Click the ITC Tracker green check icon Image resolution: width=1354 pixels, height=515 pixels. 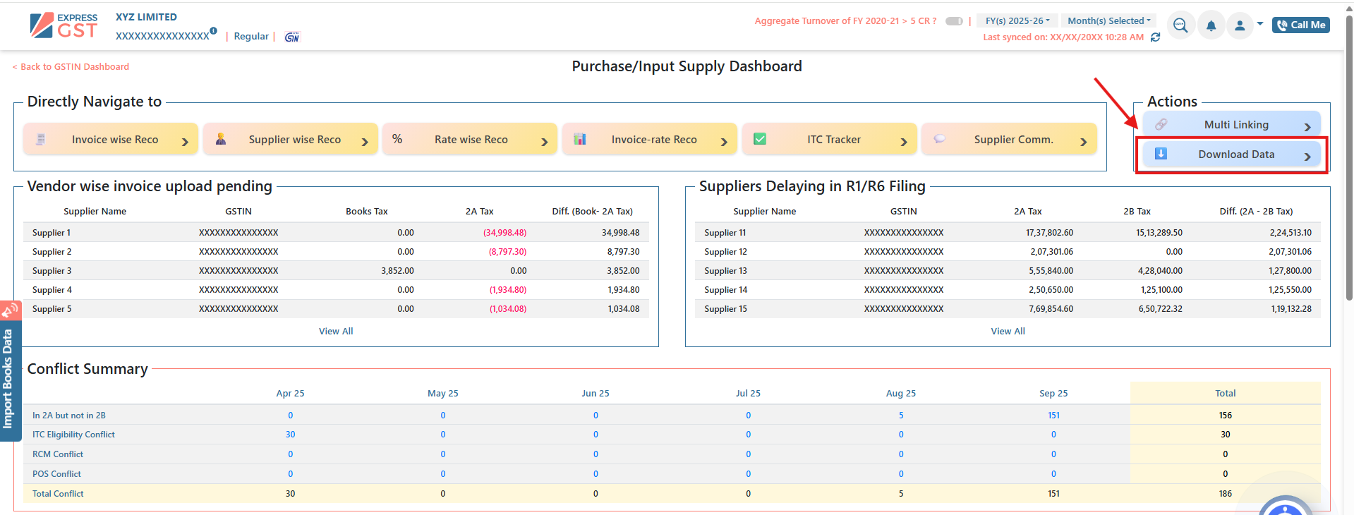click(x=760, y=139)
